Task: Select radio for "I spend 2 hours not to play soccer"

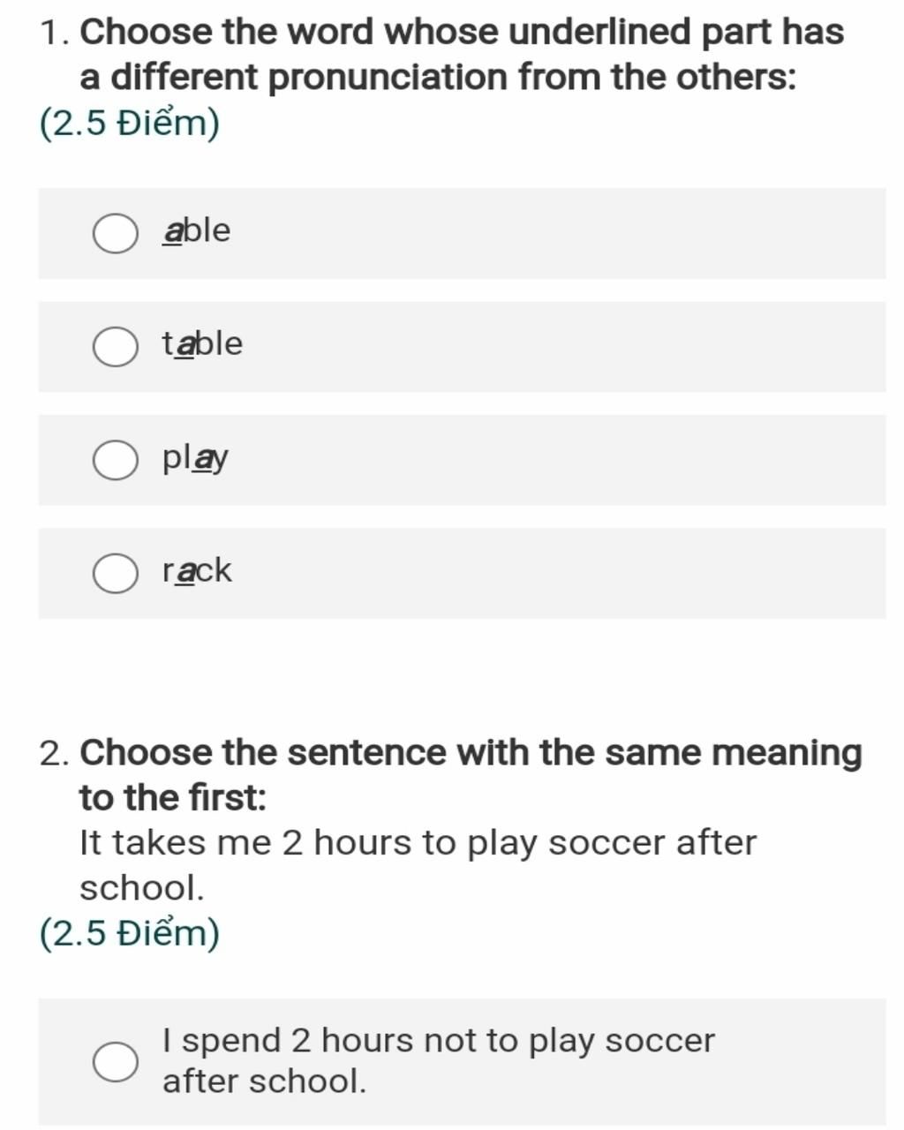Action: coord(115,1061)
